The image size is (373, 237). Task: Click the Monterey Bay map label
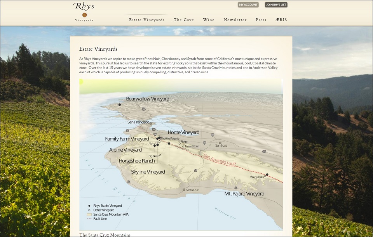[225, 213]
